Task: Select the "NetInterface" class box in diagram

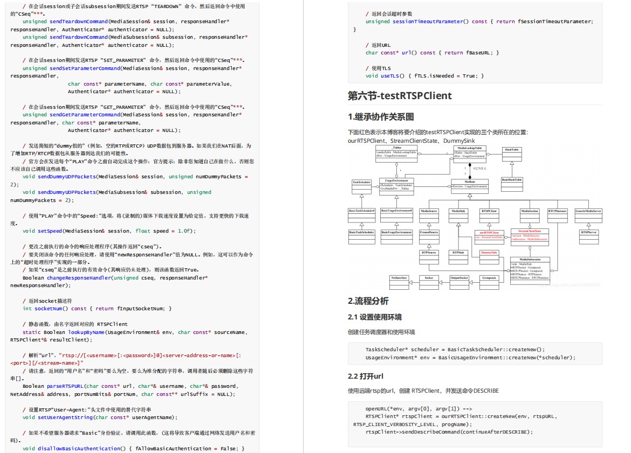Action: [x=399, y=283]
